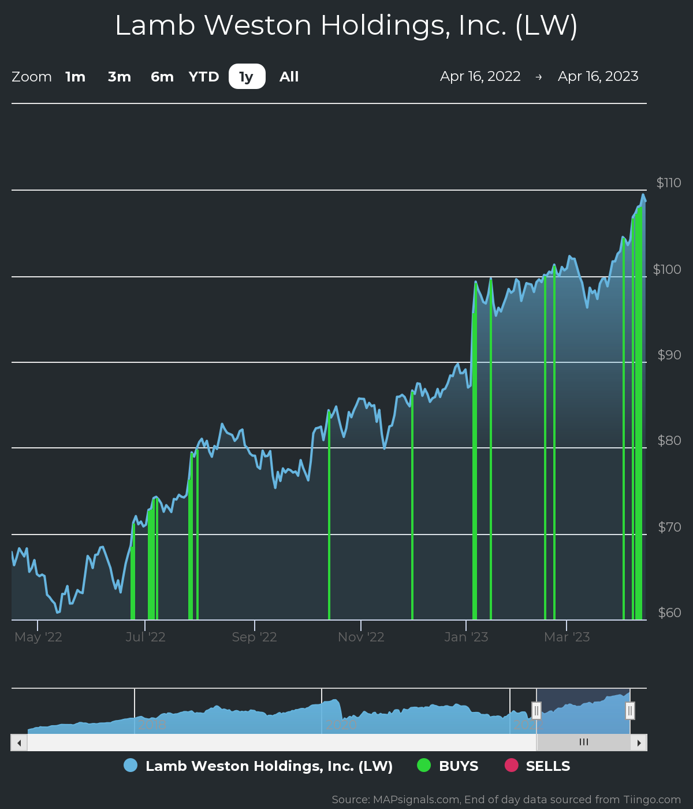Click the $70 axis label
This screenshot has width=693, height=809.
(x=669, y=527)
